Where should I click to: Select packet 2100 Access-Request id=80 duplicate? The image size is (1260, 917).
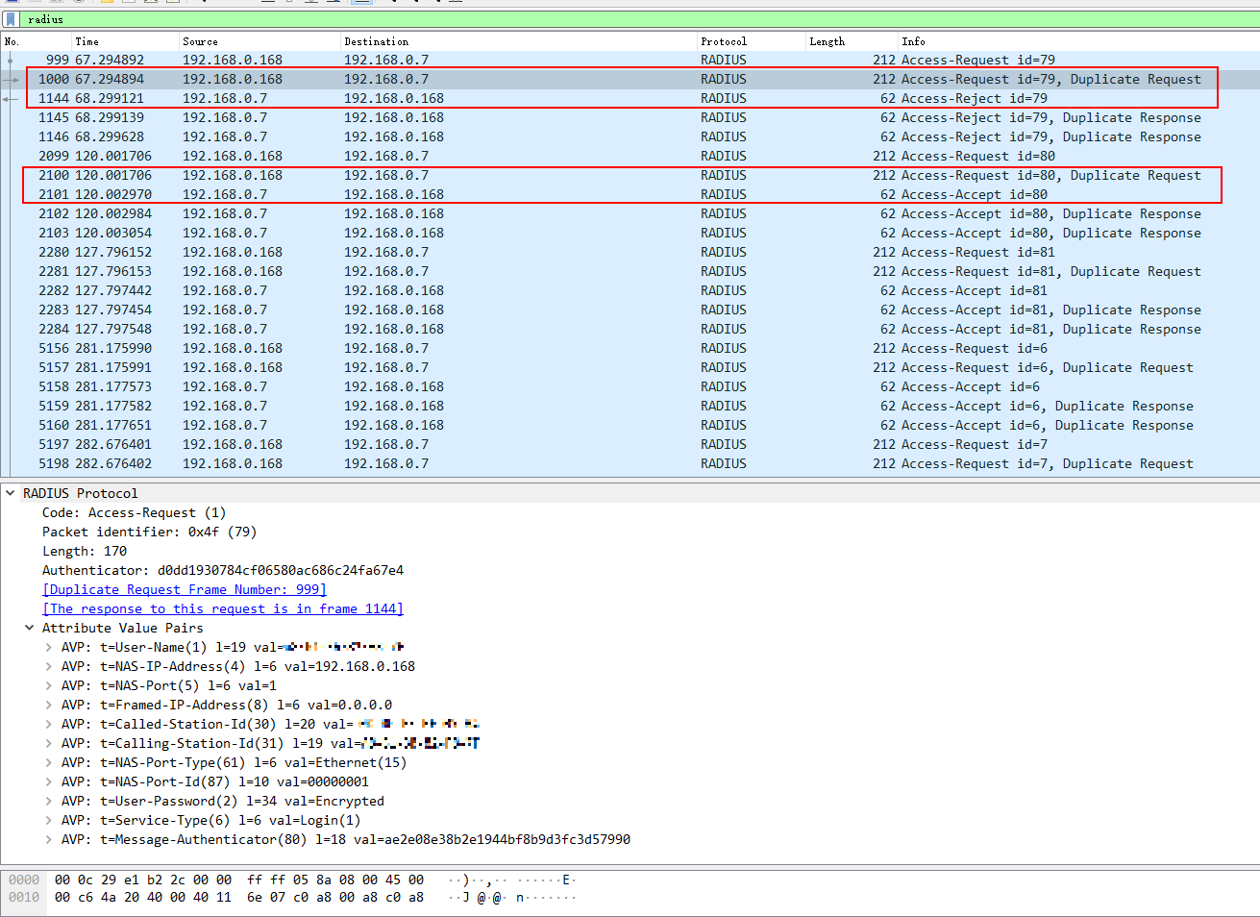(630, 175)
